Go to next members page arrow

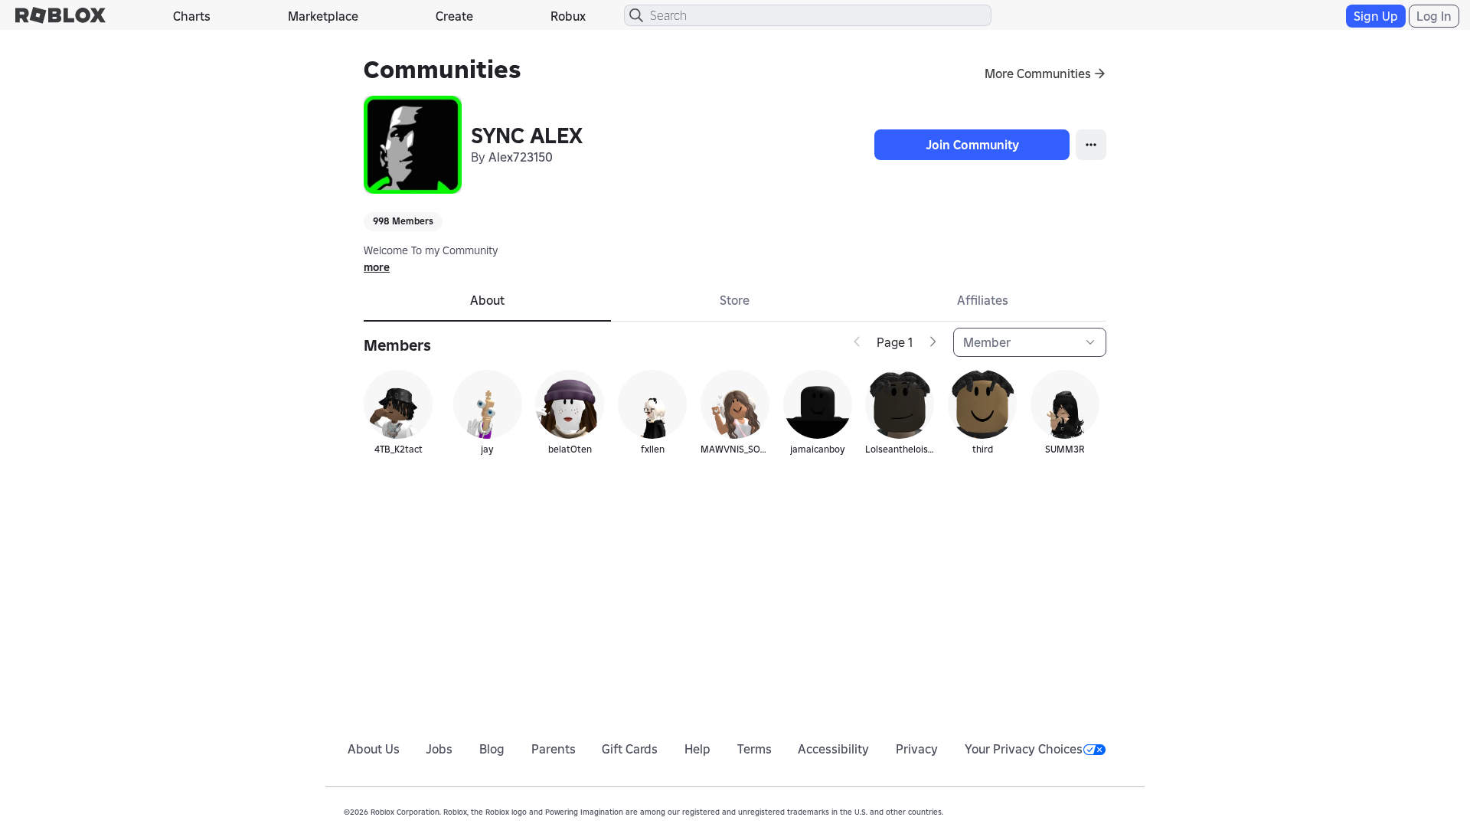click(933, 342)
